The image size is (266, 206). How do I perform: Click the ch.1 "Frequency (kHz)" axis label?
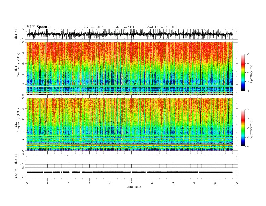[x=18, y=65]
